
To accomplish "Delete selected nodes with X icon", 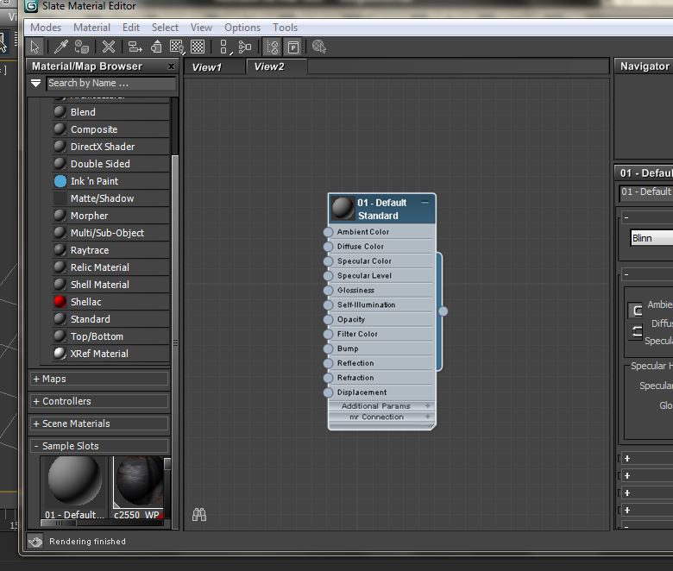I will tap(109, 47).
